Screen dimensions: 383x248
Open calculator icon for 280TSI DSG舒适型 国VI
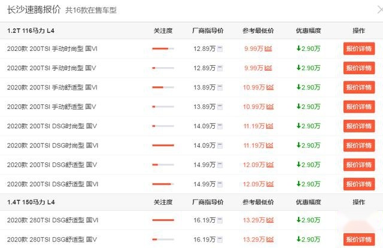[x=220, y=220]
